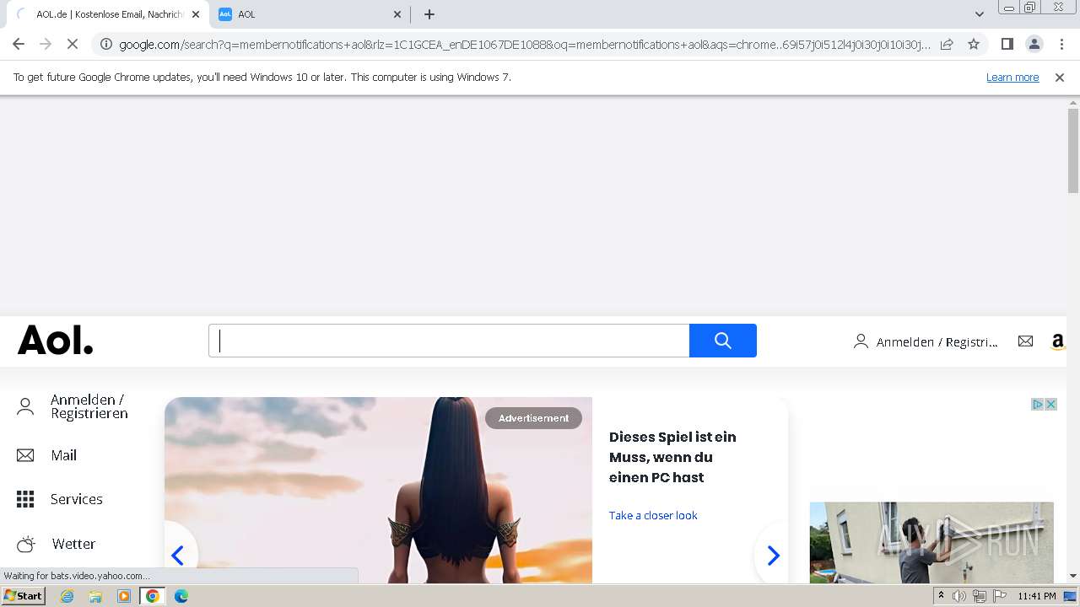The height and width of the screenshot is (607, 1080).
Task: Click the blue search magnifier button
Action: tap(723, 341)
